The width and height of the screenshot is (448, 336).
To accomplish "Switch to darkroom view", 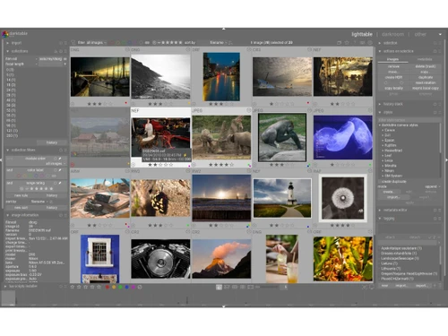I will click(x=392, y=34).
